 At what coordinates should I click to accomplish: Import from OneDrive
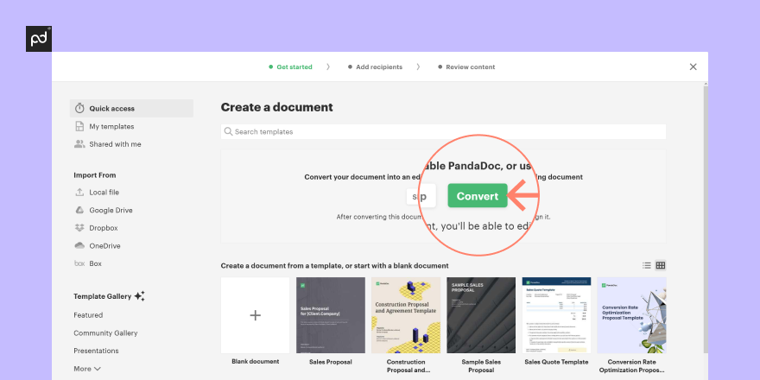coord(104,246)
